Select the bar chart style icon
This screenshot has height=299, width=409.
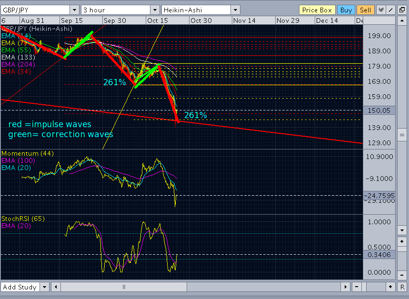coord(381,10)
